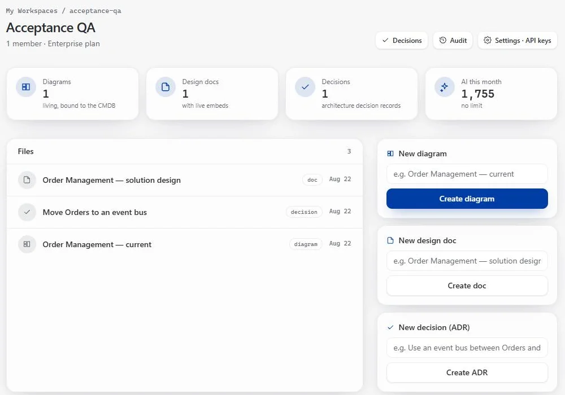Click the Acceptance QA workspace title
This screenshot has height=395, width=565.
tap(51, 28)
